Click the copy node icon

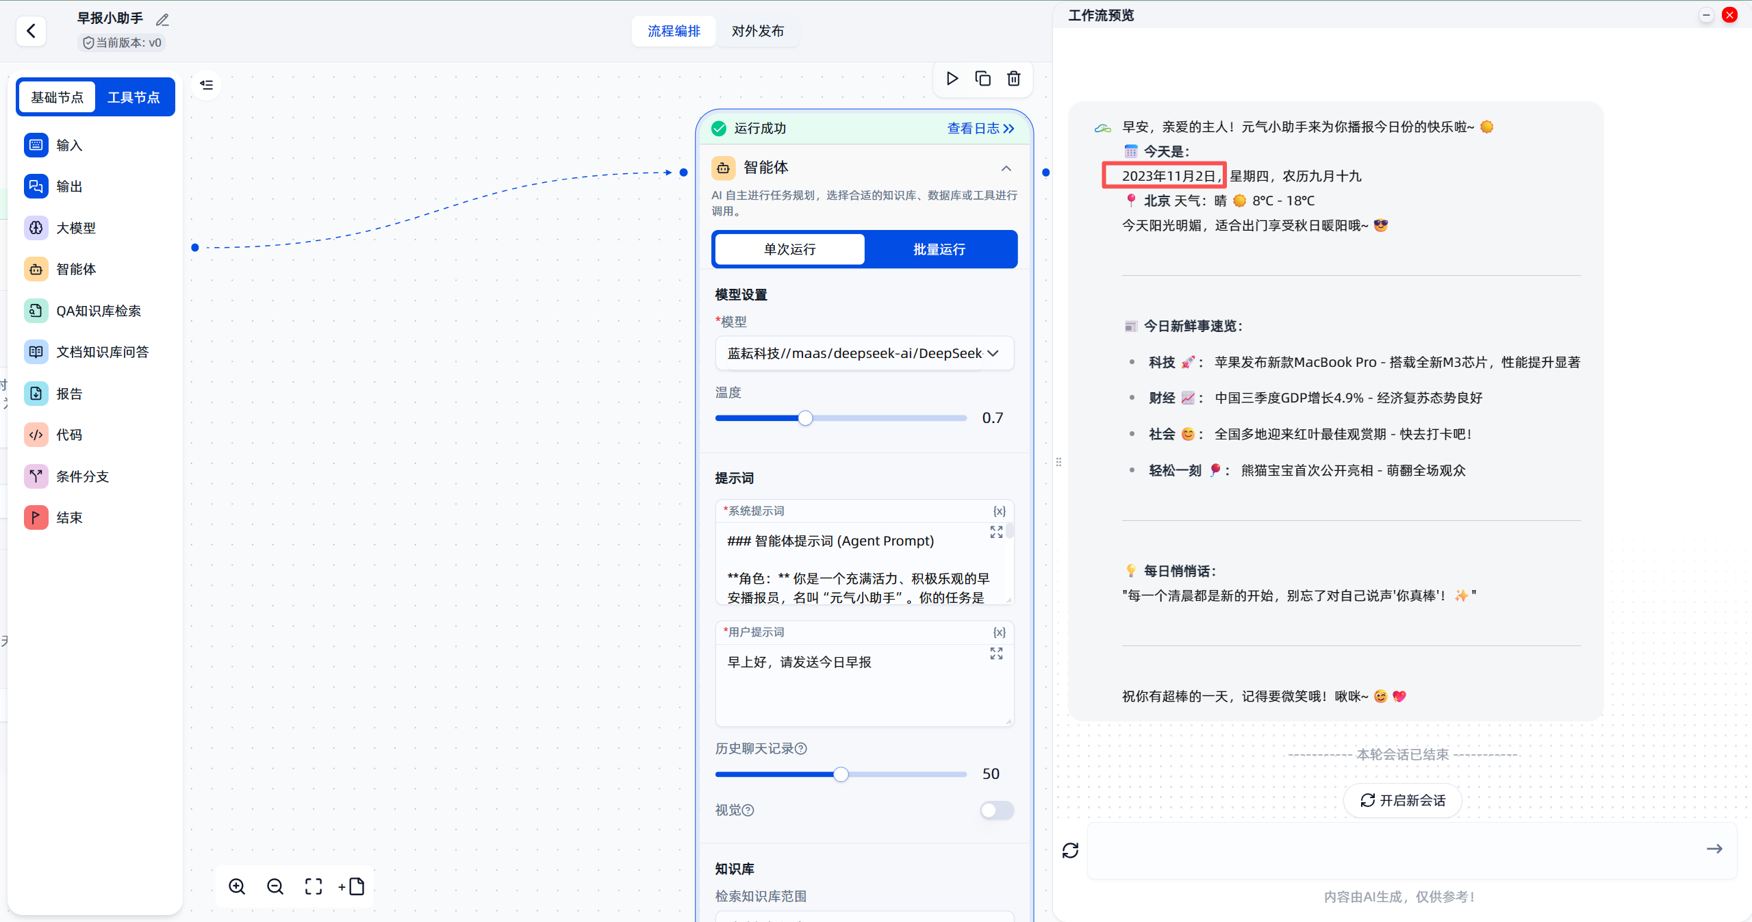(982, 79)
